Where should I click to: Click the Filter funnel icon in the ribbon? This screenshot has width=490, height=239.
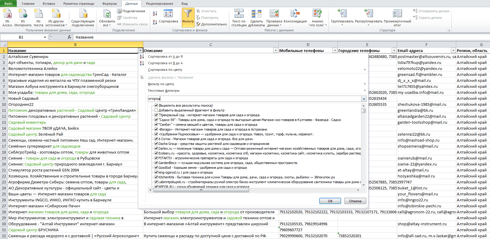[188, 14]
